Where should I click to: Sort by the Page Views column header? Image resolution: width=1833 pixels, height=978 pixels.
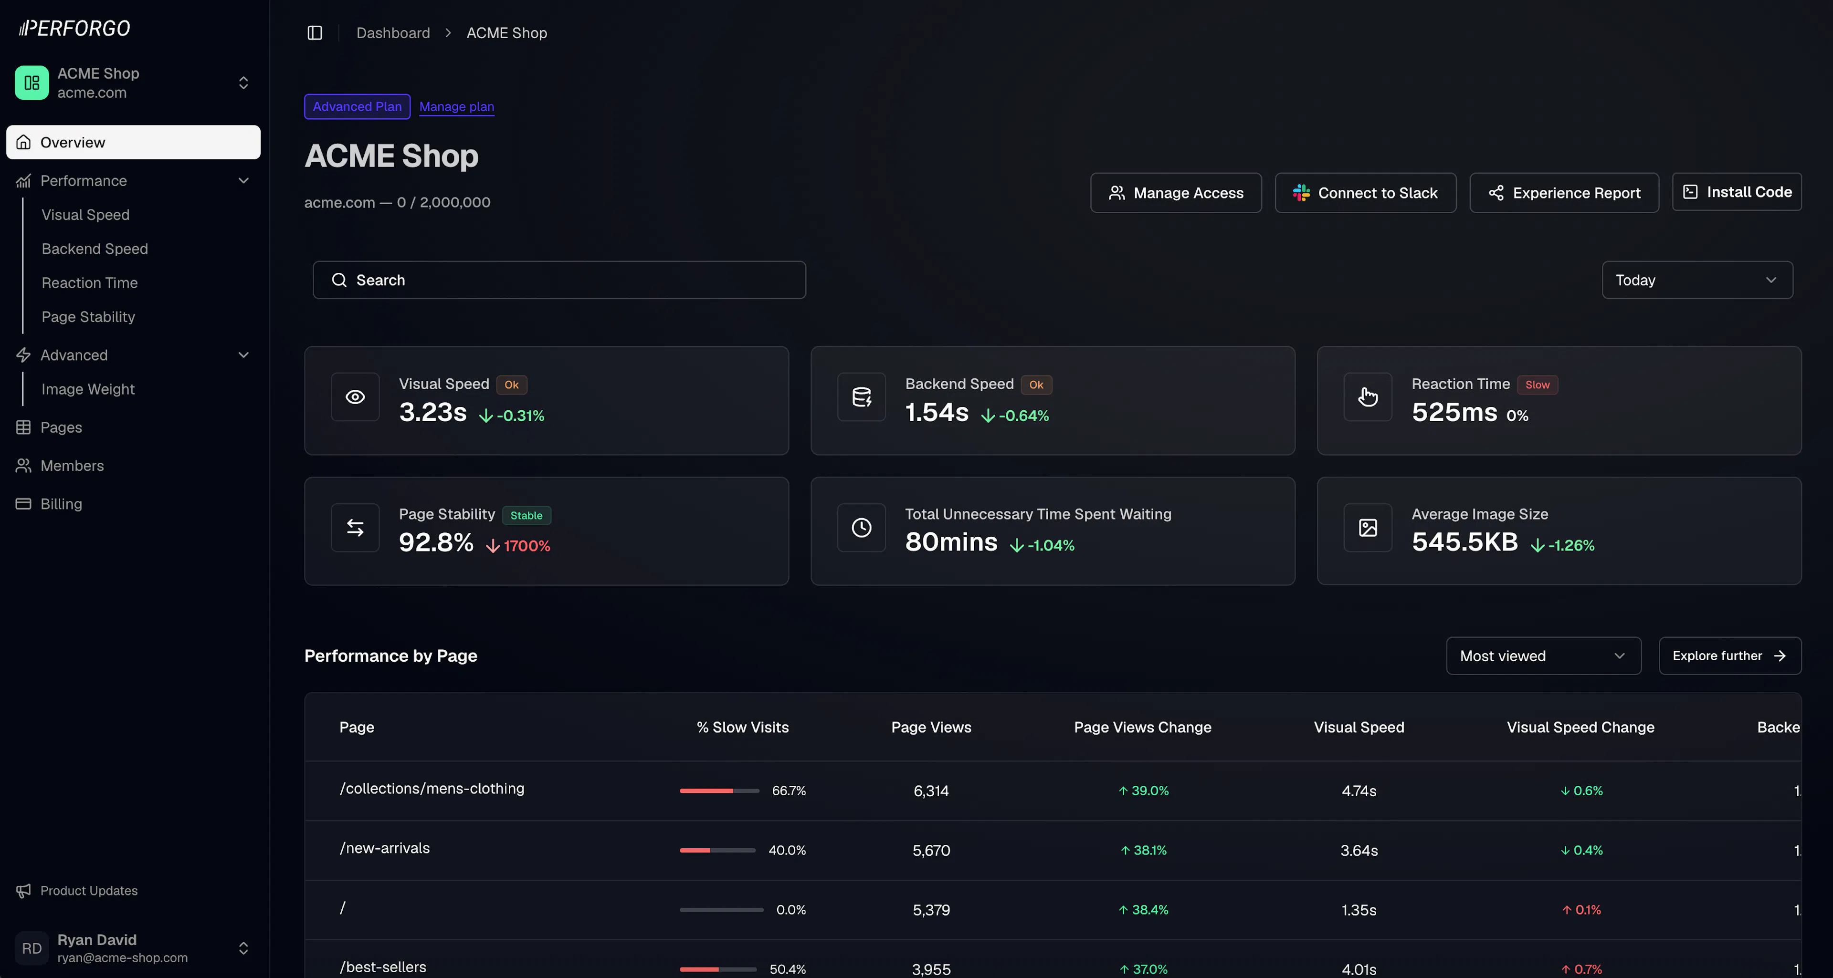pyautogui.click(x=931, y=727)
